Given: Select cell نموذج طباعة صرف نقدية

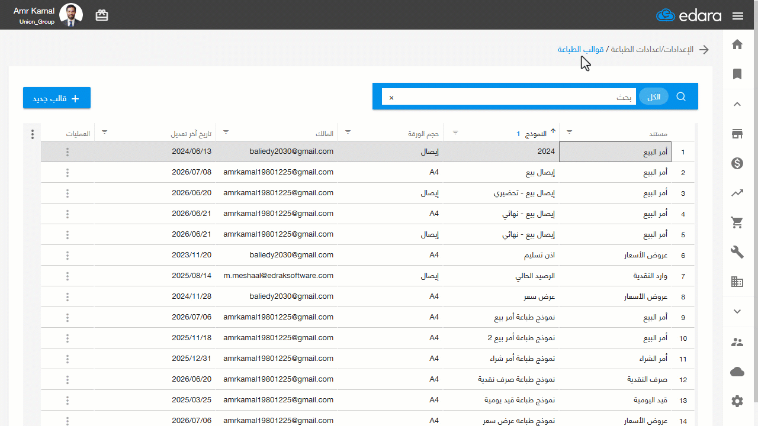Looking at the screenshot, I should point(501,379).
